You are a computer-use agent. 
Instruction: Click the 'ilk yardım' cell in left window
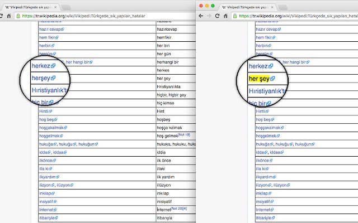pyautogui.click(x=166, y=177)
